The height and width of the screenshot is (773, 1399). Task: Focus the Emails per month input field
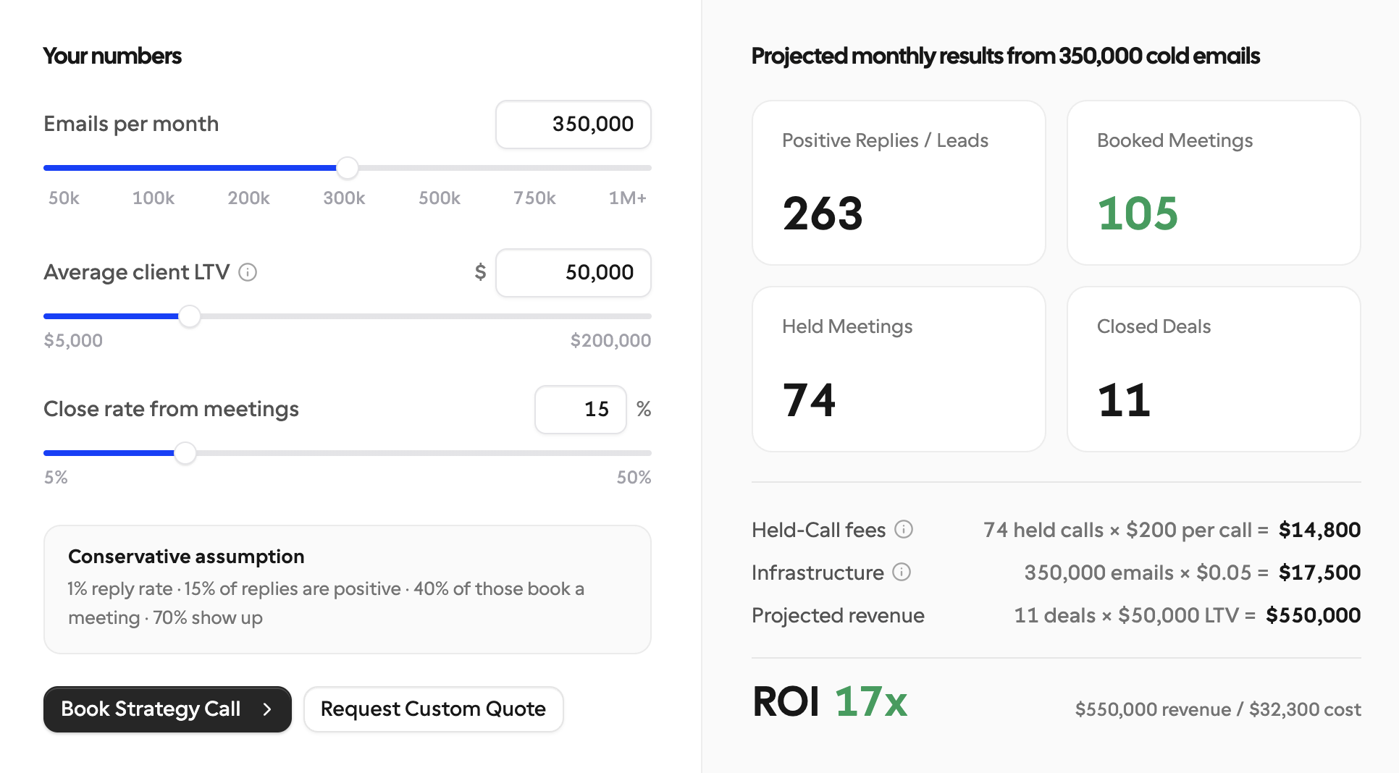pyautogui.click(x=573, y=124)
